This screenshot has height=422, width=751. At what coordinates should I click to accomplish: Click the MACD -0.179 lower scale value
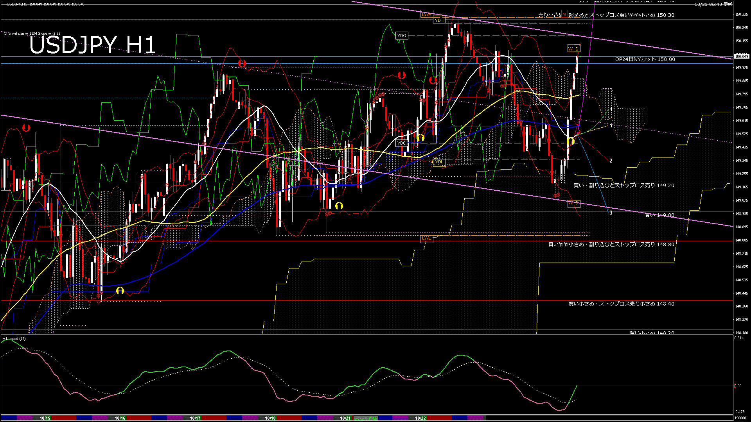click(739, 412)
